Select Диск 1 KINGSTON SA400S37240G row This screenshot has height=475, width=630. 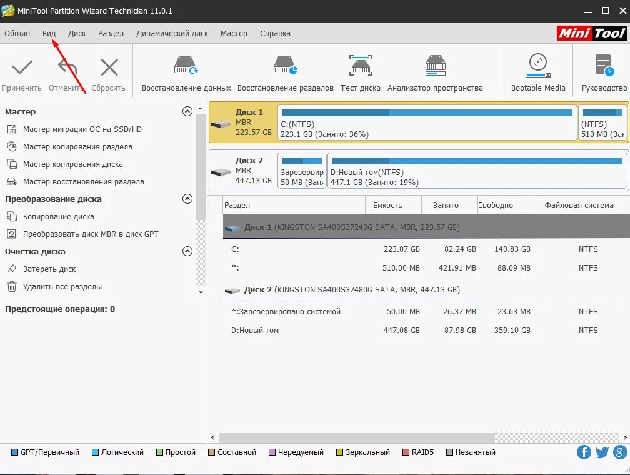[x=426, y=227]
